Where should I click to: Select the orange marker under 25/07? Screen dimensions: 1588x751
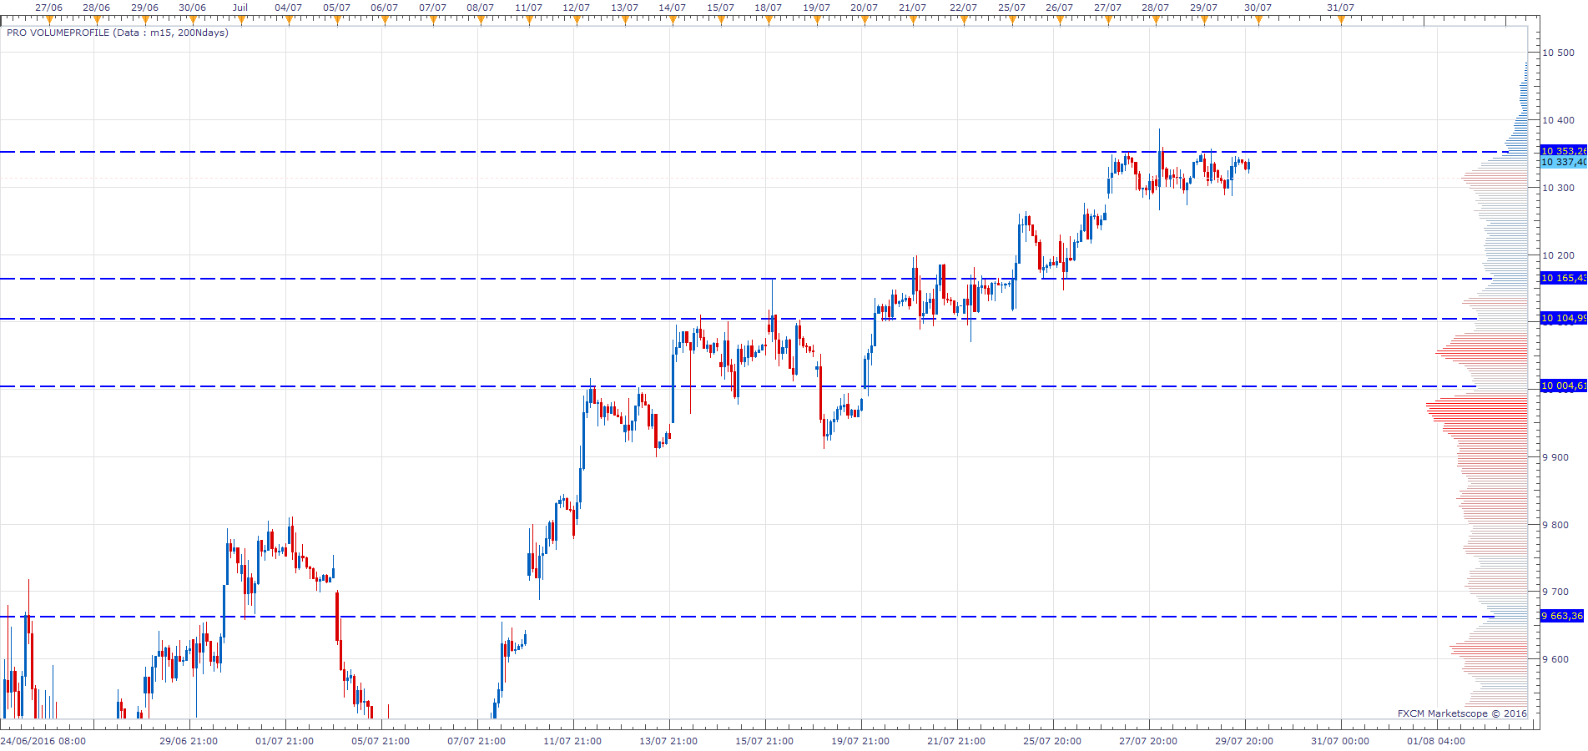pyautogui.click(x=1011, y=20)
